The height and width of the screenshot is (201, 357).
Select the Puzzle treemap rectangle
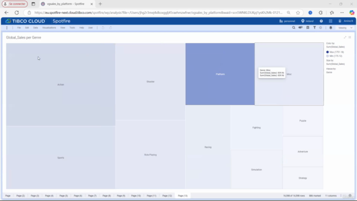(x=303, y=121)
